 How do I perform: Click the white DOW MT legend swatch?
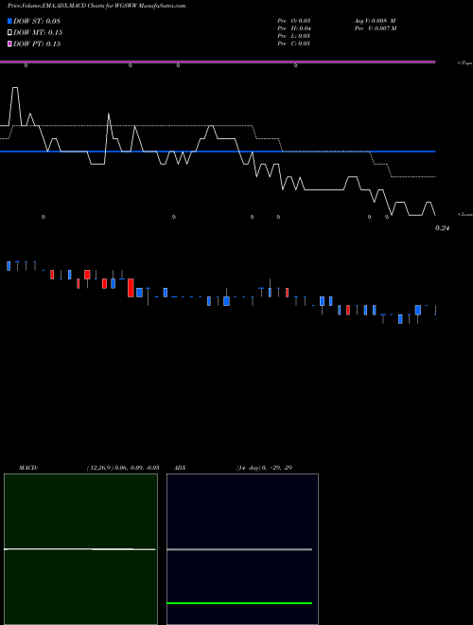pyautogui.click(x=9, y=33)
